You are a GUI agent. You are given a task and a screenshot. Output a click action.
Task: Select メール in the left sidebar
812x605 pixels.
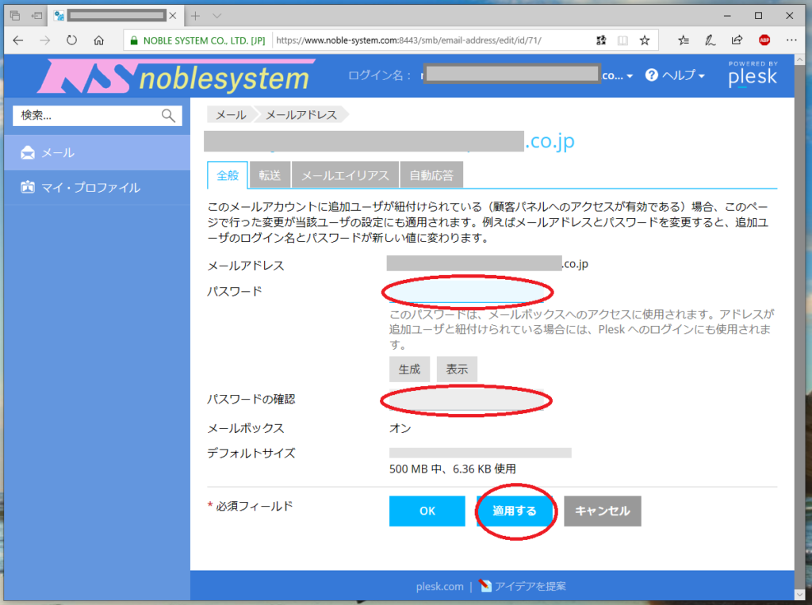tap(95, 152)
